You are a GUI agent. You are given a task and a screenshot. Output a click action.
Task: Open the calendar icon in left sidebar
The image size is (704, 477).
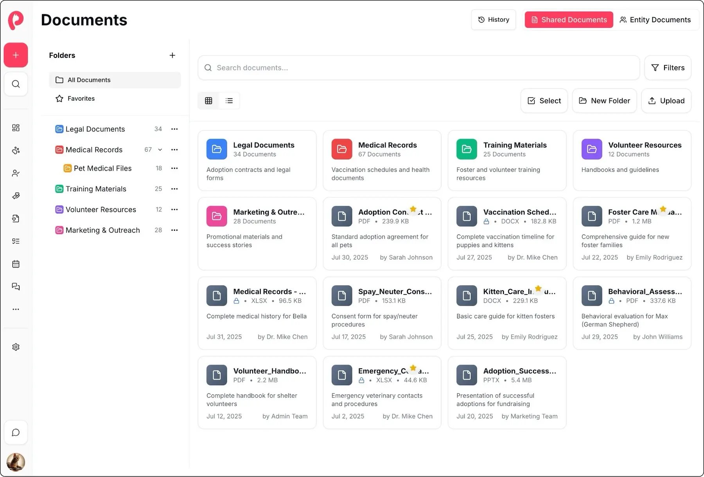(x=16, y=264)
